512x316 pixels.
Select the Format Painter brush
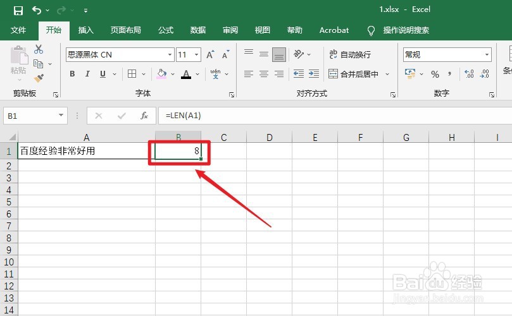pyautogui.click(x=39, y=78)
